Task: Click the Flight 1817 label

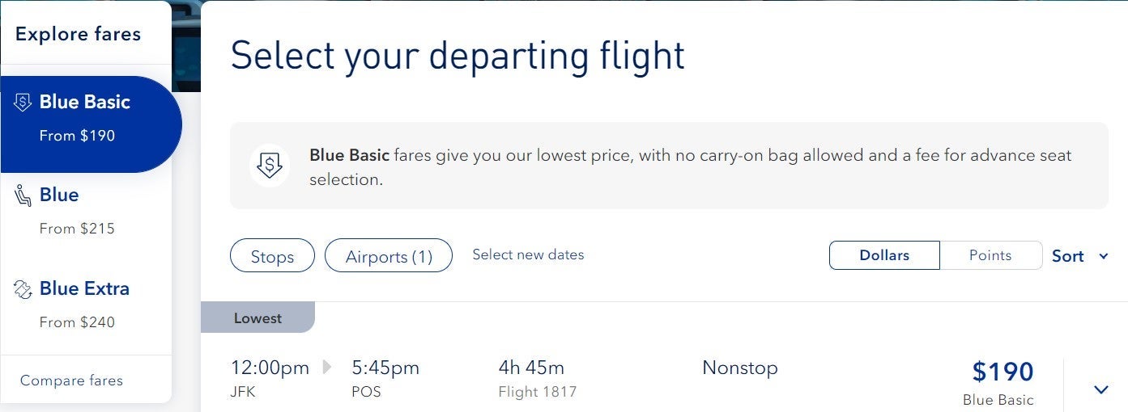Action: (538, 392)
